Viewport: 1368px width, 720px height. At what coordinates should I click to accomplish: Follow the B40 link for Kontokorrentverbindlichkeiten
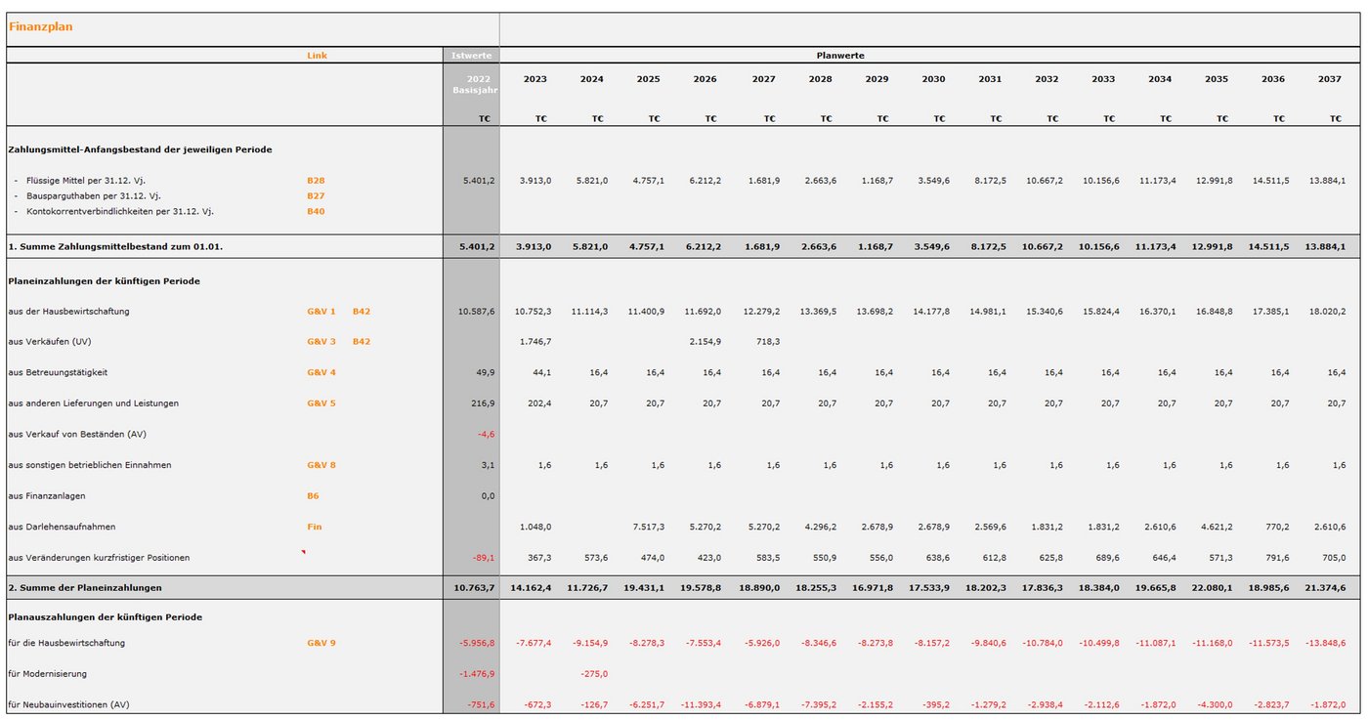316,211
